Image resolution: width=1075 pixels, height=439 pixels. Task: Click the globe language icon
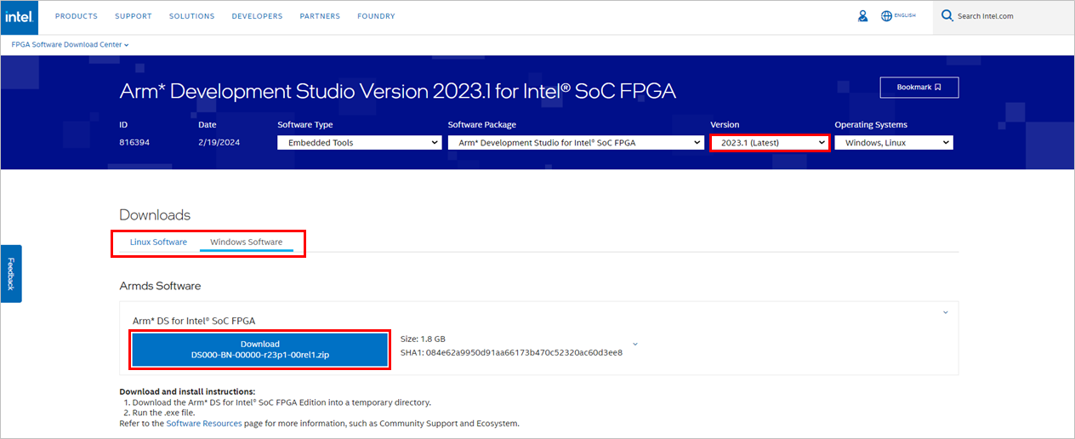(x=886, y=16)
